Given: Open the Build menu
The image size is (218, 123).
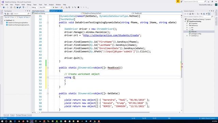Looking at the screenshot, I should coord(23,4).
